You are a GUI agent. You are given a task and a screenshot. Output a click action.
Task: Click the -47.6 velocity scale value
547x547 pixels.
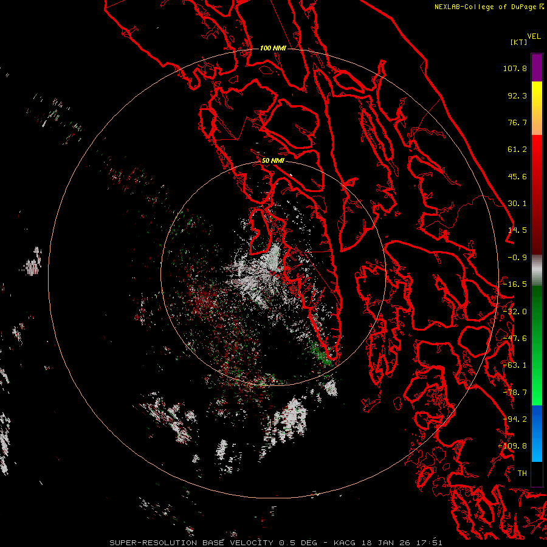tap(515, 339)
